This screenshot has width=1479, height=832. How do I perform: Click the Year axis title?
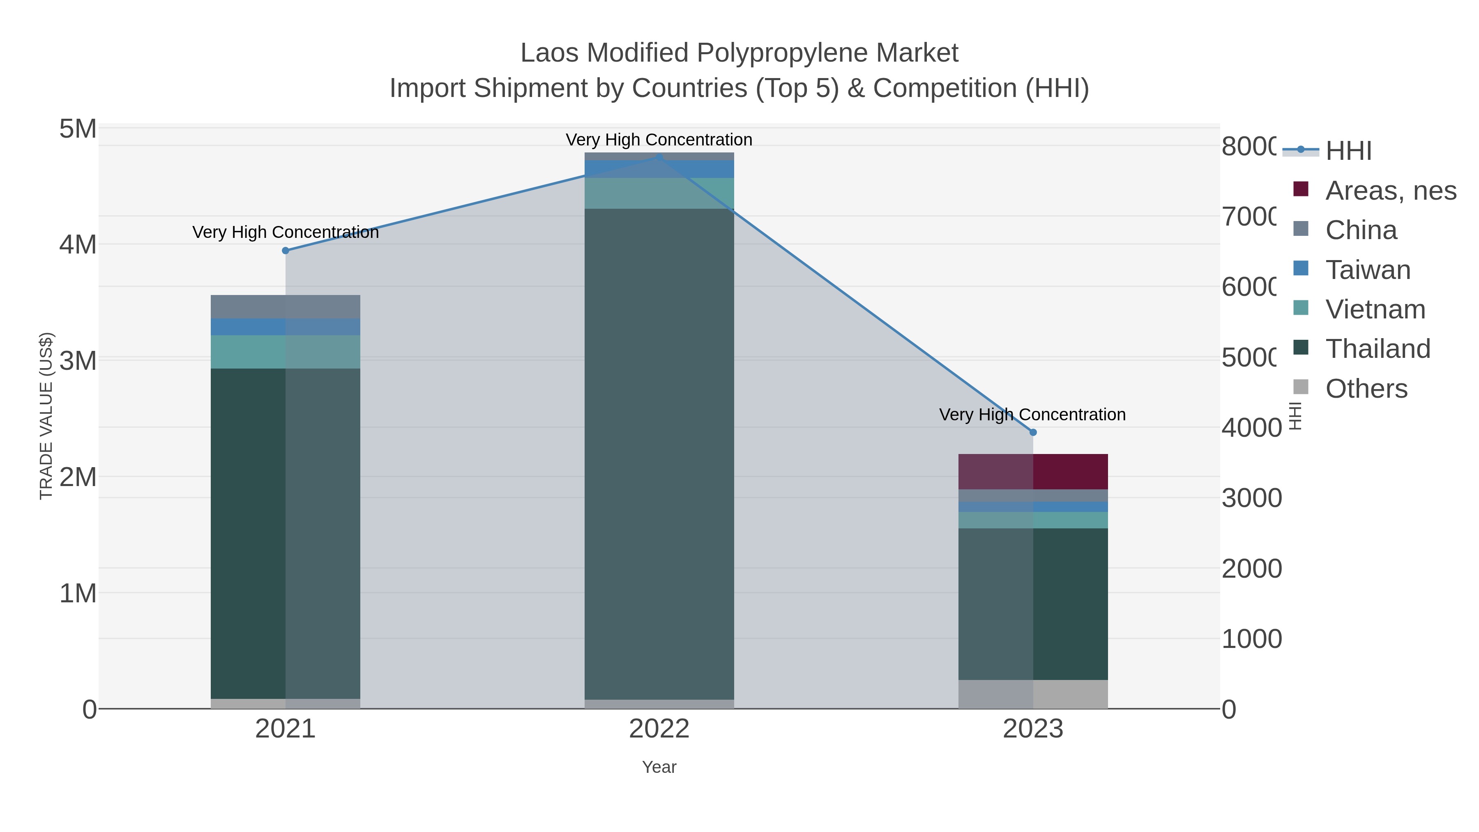pos(659,767)
